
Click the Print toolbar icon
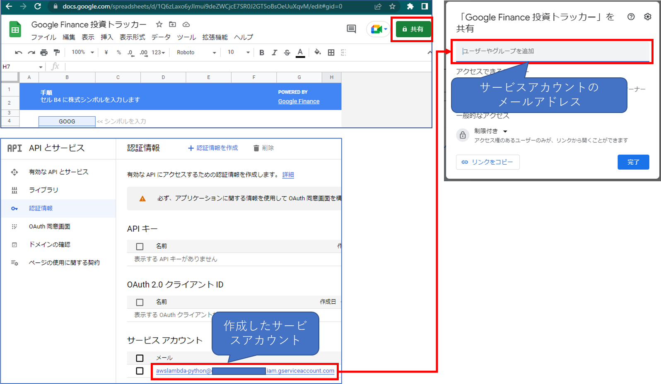[44, 53]
